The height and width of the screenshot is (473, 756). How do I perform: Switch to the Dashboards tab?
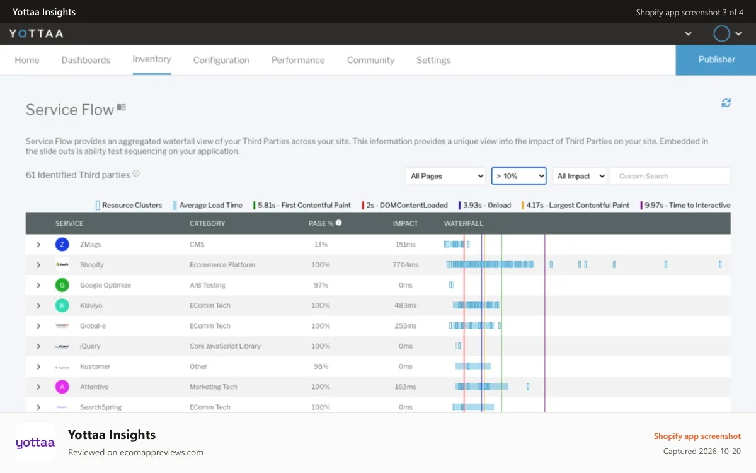click(x=86, y=60)
